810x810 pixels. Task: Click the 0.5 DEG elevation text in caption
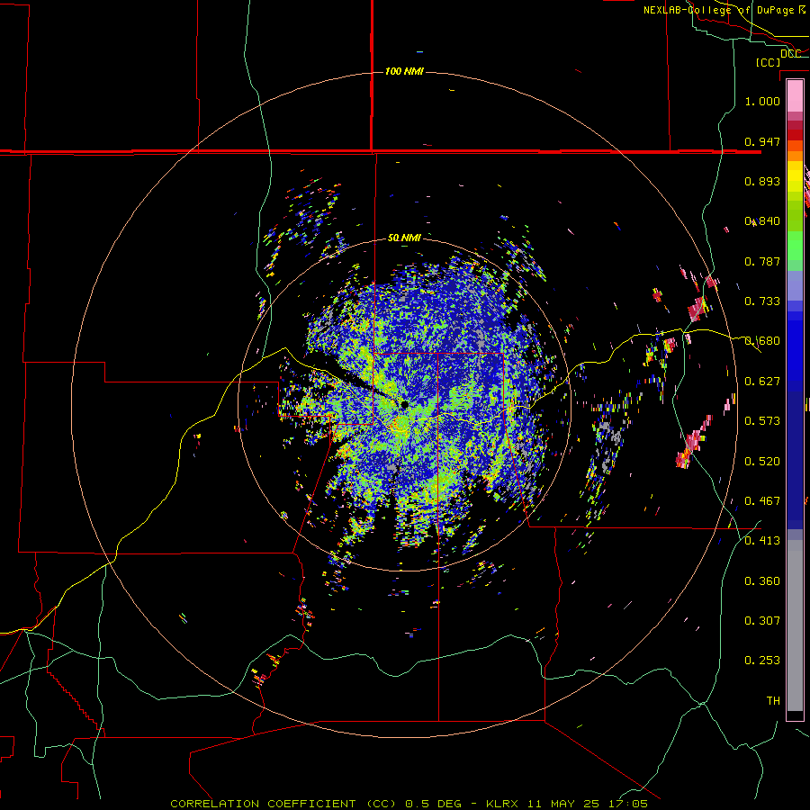(433, 804)
